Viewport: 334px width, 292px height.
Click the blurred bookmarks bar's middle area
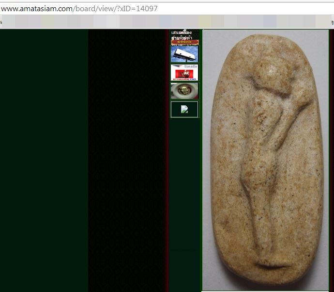coord(167,22)
